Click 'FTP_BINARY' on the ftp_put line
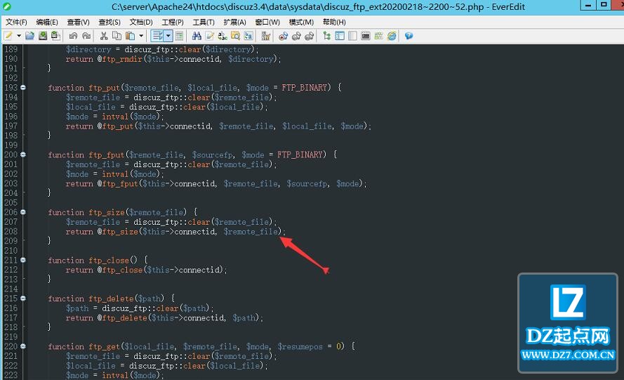This screenshot has height=380, width=624. (x=305, y=87)
